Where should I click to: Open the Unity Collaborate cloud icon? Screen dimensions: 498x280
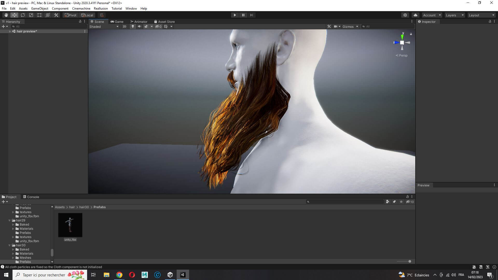(x=416, y=15)
